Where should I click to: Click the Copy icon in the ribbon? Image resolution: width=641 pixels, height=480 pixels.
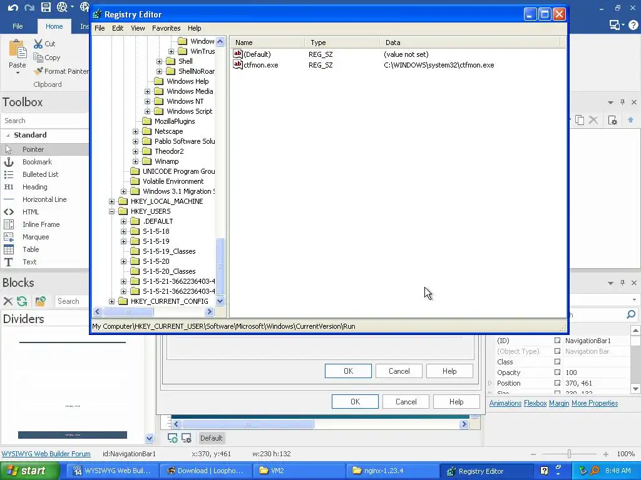(38, 57)
